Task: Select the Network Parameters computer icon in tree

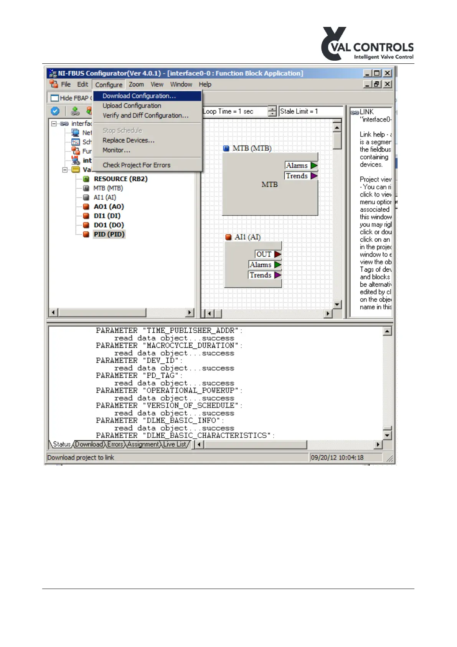Action: pyautogui.click(x=76, y=133)
